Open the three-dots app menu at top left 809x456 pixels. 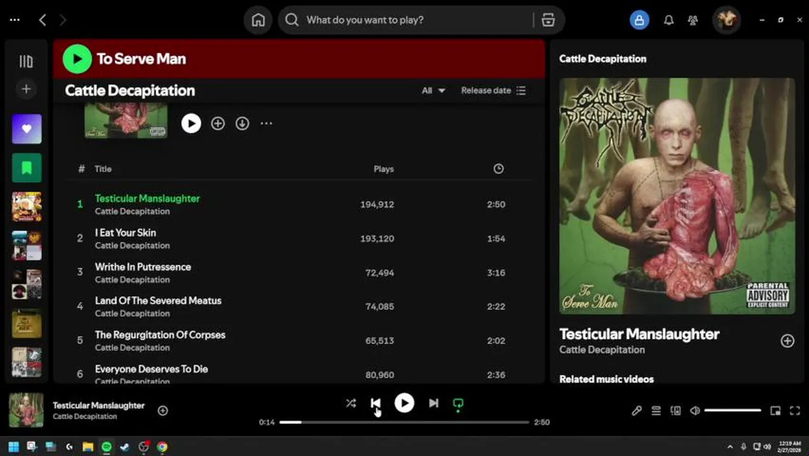[x=15, y=20]
